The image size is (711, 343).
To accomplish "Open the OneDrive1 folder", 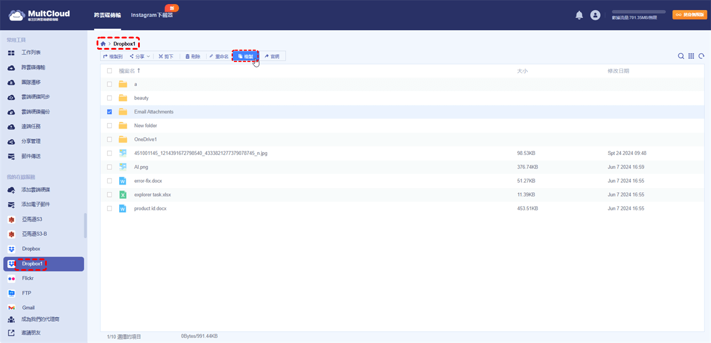I will point(146,140).
